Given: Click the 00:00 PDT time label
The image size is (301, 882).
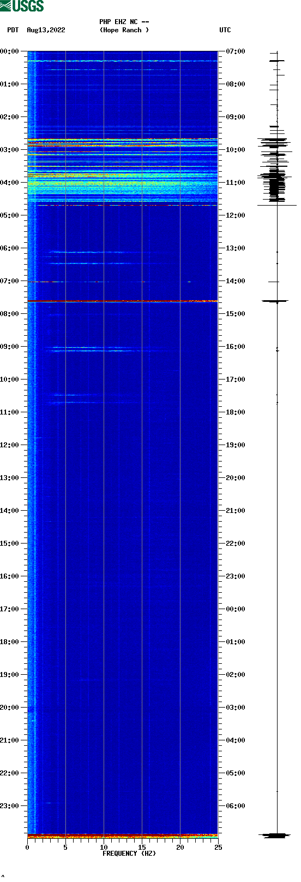Looking at the screenshot, I should point(9,51).
